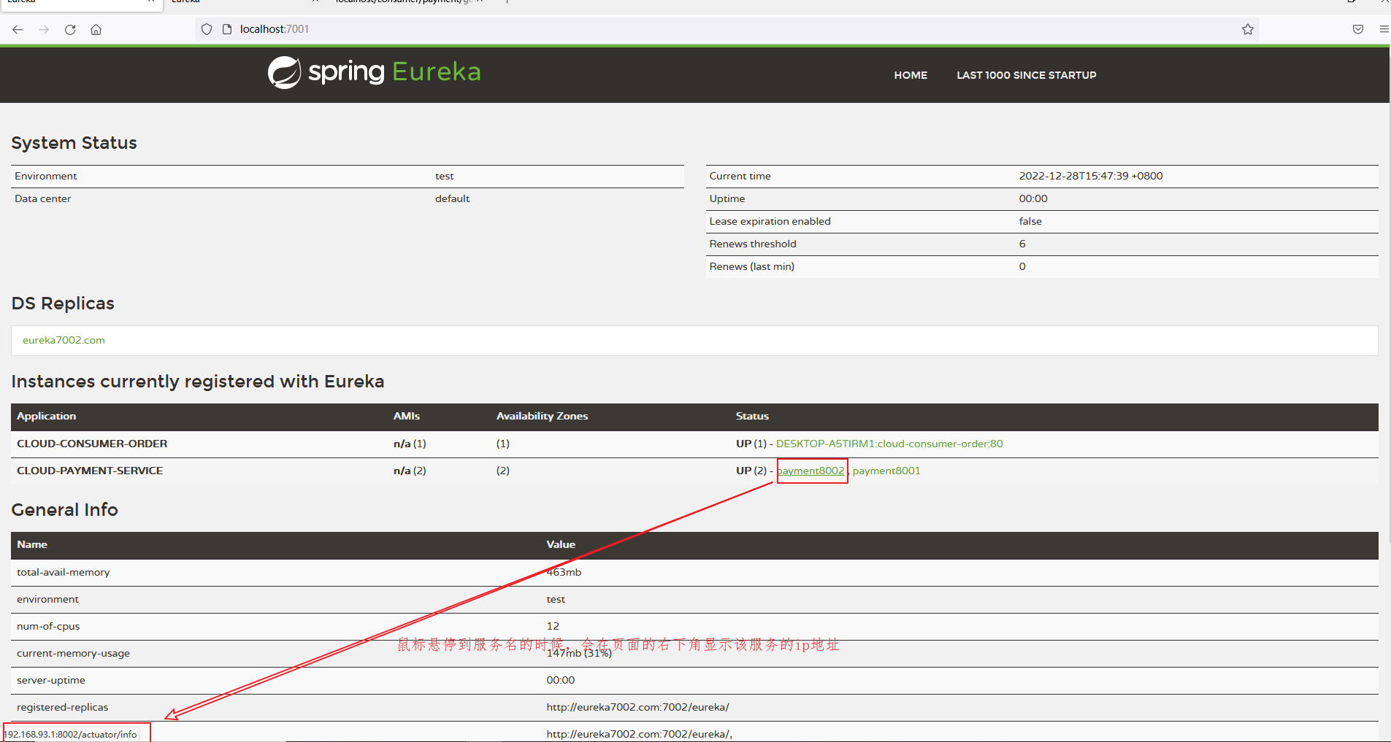Click the registered-replicas row name
The height and width of the screenshot is (742, 1391).
click(62, 707)
